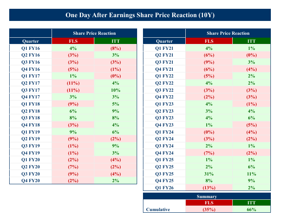Select the Q3 FY20 quarter label

[31, 174]
